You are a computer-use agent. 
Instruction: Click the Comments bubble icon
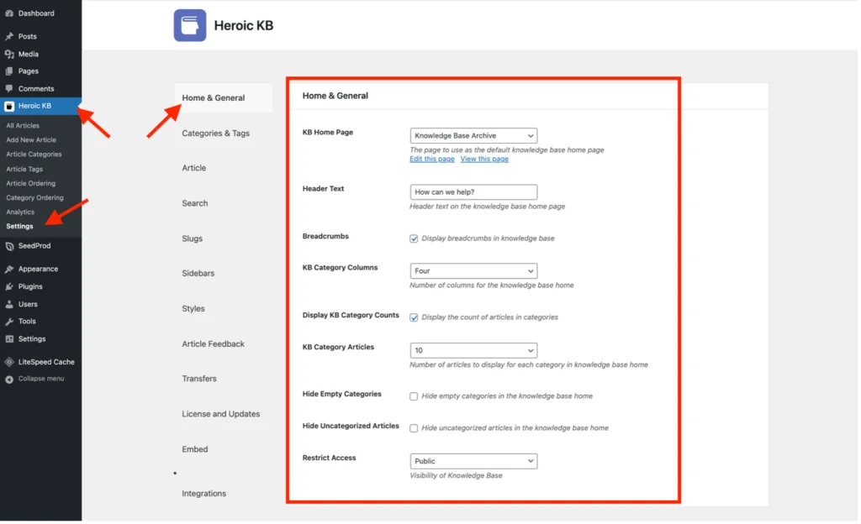point(9,89)
